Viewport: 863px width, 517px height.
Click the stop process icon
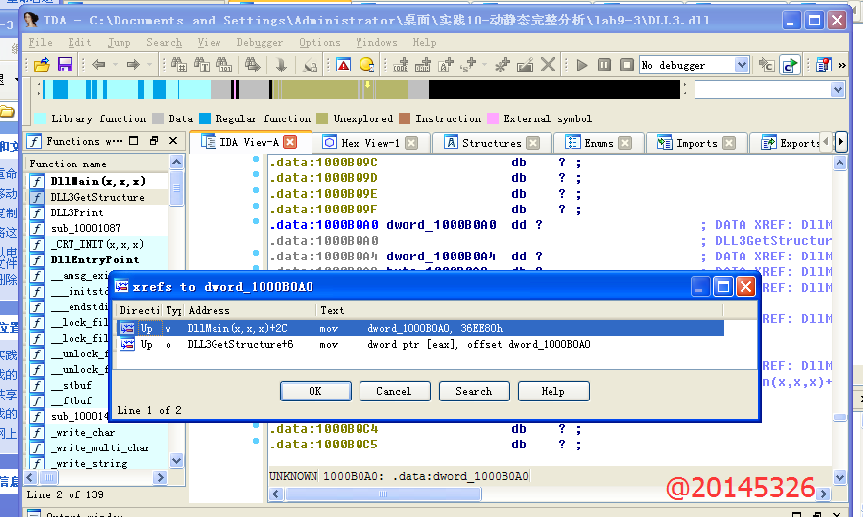[x=627, y=65]
